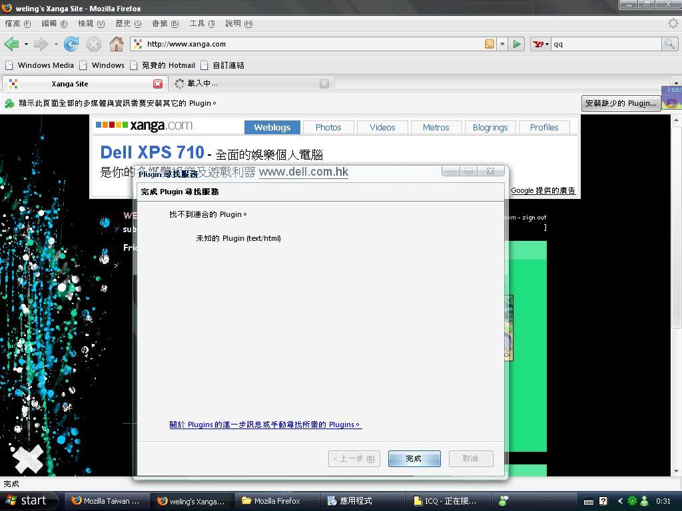Image resolution: width=682 pixels, height=511 pixels.
Task: Click the green Back arrow
Action: [11, 44]
